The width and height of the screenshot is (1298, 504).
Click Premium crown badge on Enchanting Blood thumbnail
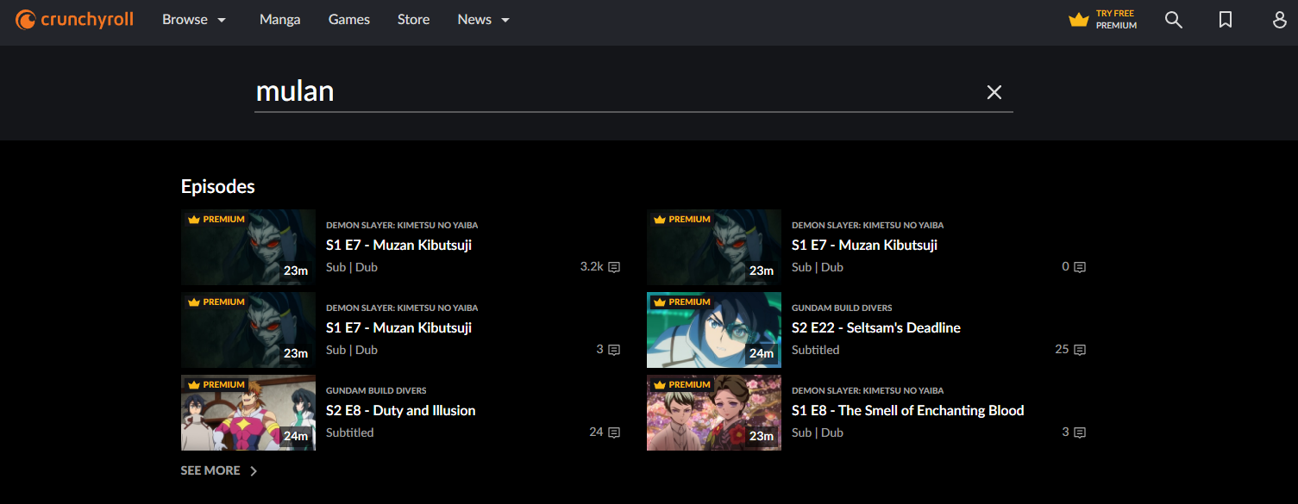coord(681,385)
